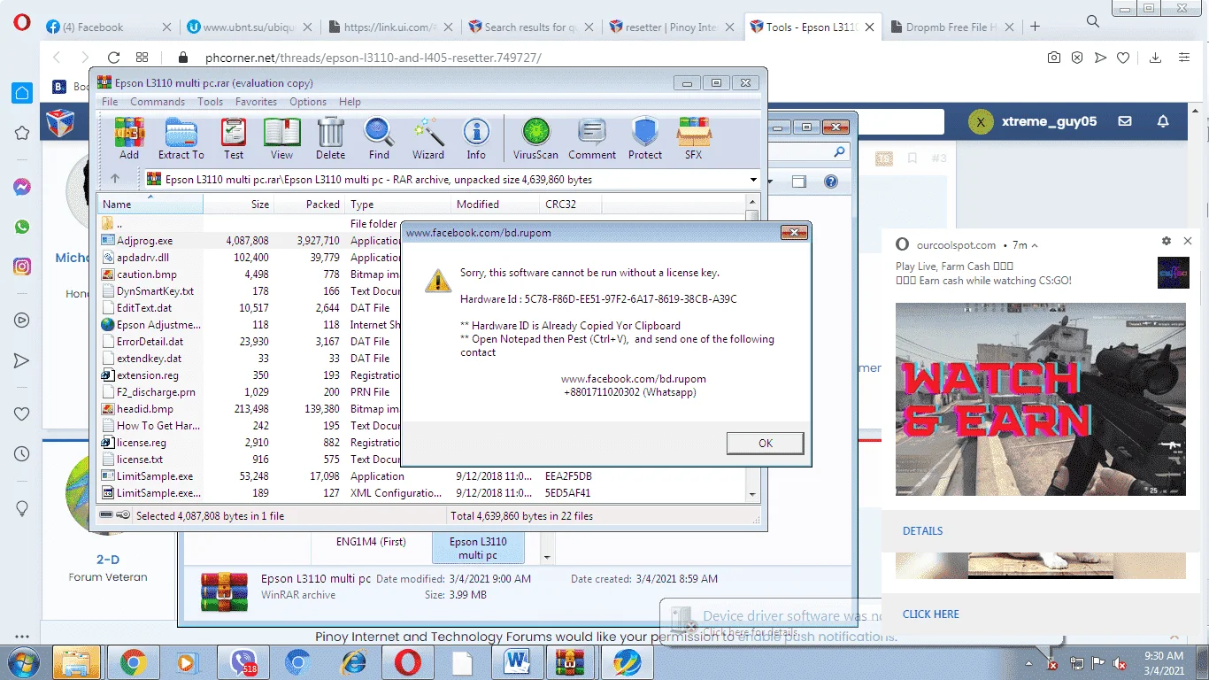The image size is (1209, 680).
Task: Open WinRAR Favorites menu
Action: 256,102
